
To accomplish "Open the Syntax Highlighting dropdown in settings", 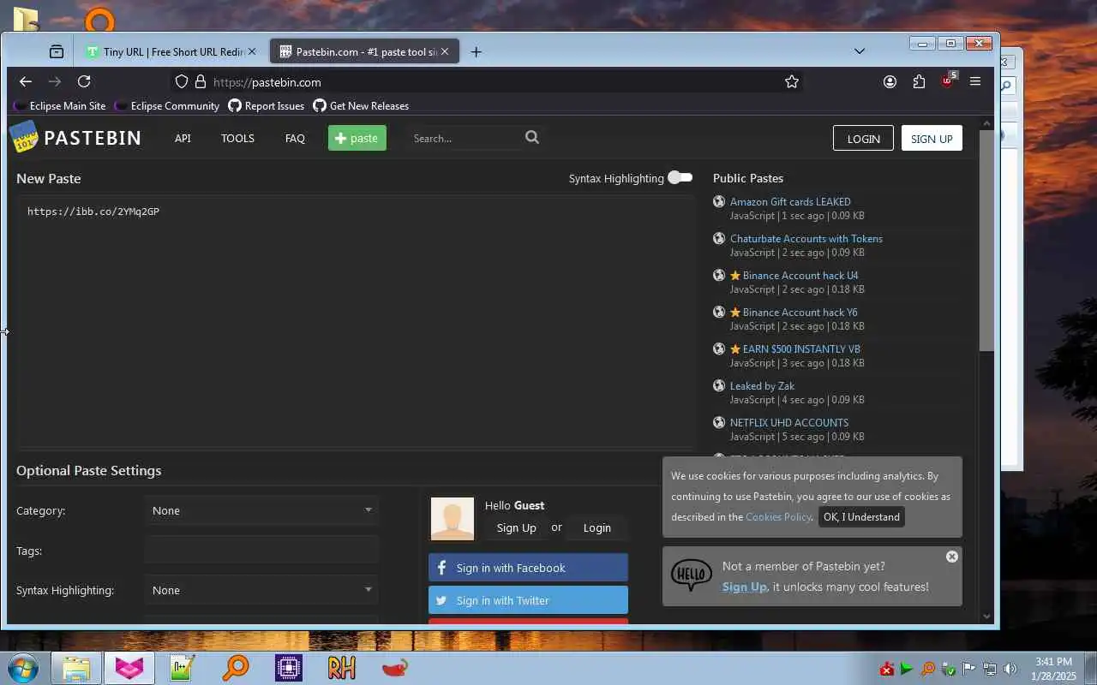I will click(x=261, y=590).
